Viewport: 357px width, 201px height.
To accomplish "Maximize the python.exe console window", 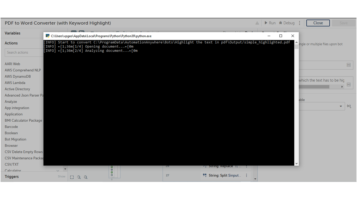I will [x=281, y=36].
